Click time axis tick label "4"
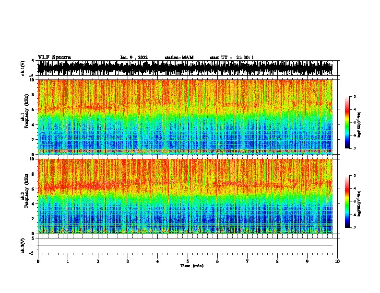This screenshot has height=293, width=380. point(157,261)
